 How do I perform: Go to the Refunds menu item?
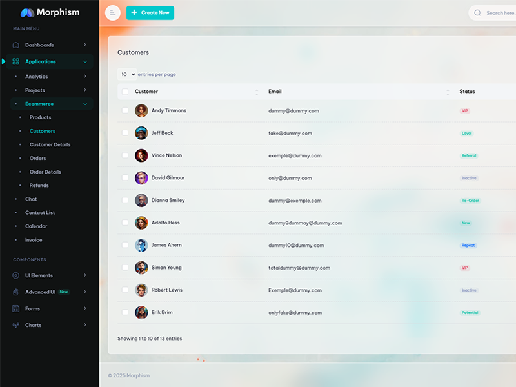pyautogui.click(x=39, y=186)
